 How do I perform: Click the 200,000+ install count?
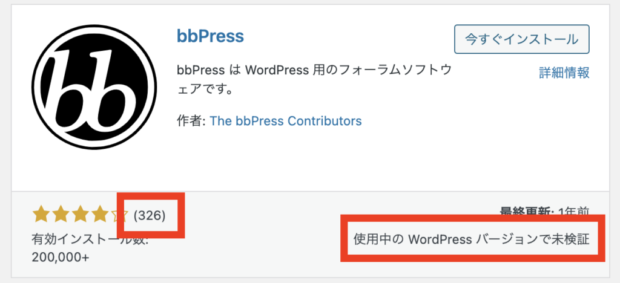[x=60, y=257]
